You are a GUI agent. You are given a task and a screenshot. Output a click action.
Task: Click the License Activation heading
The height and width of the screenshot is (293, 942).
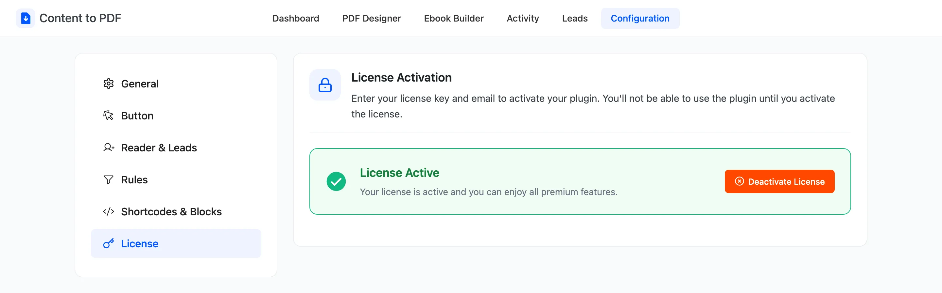pyautogui.click(x=401, y=77)
